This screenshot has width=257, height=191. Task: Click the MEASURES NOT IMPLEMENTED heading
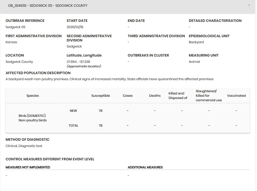[x=28, y=167]
